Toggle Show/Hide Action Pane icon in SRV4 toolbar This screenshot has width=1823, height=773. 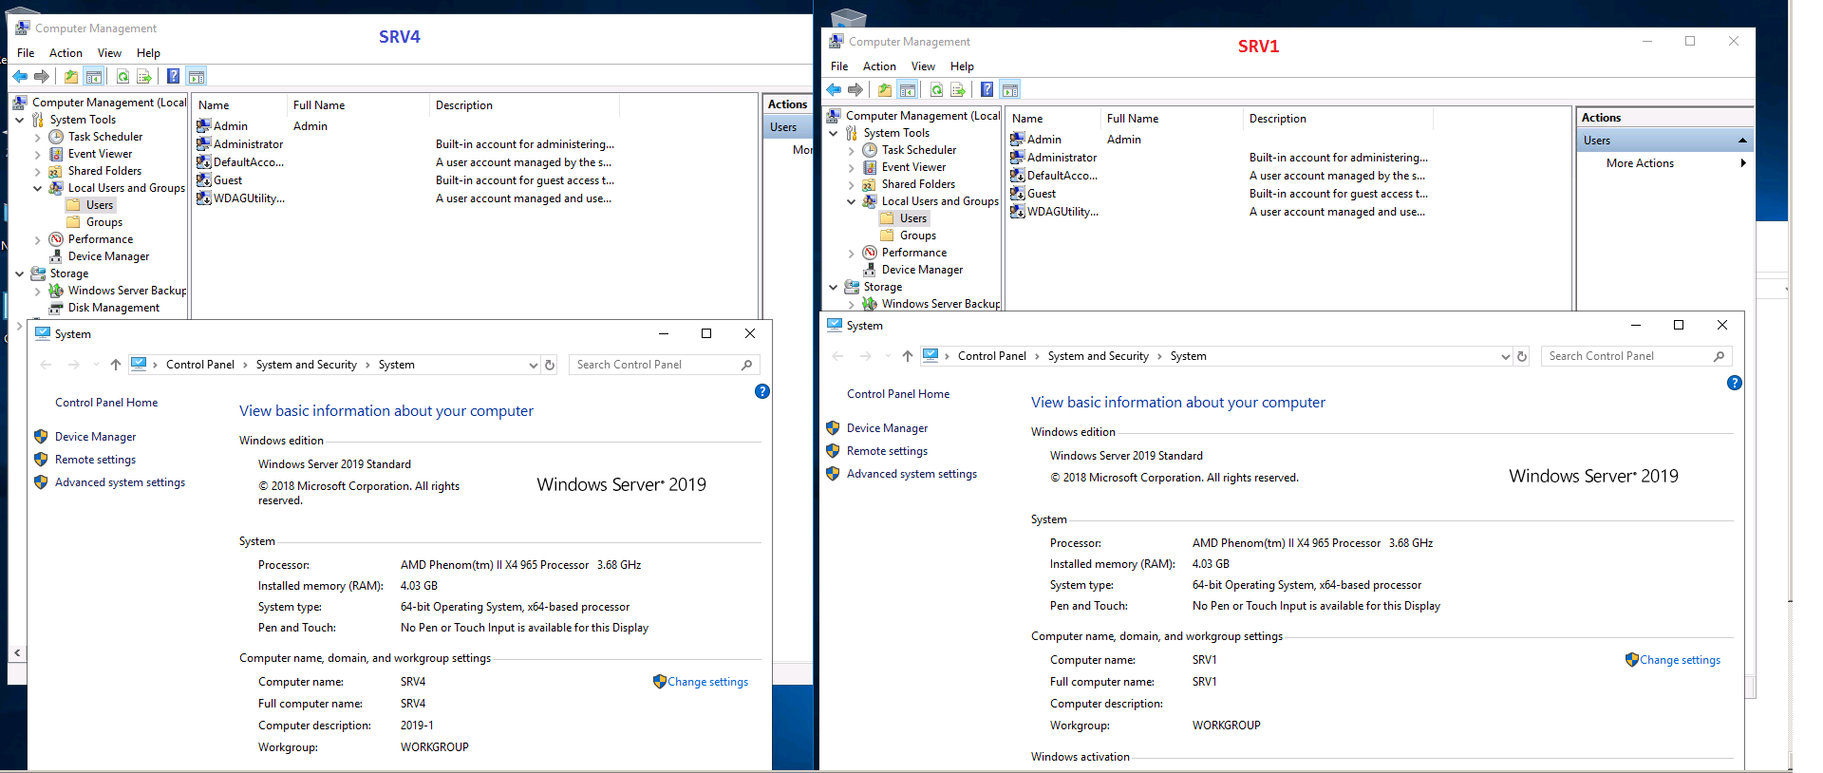pyautogui.click(x=196, y=76)
